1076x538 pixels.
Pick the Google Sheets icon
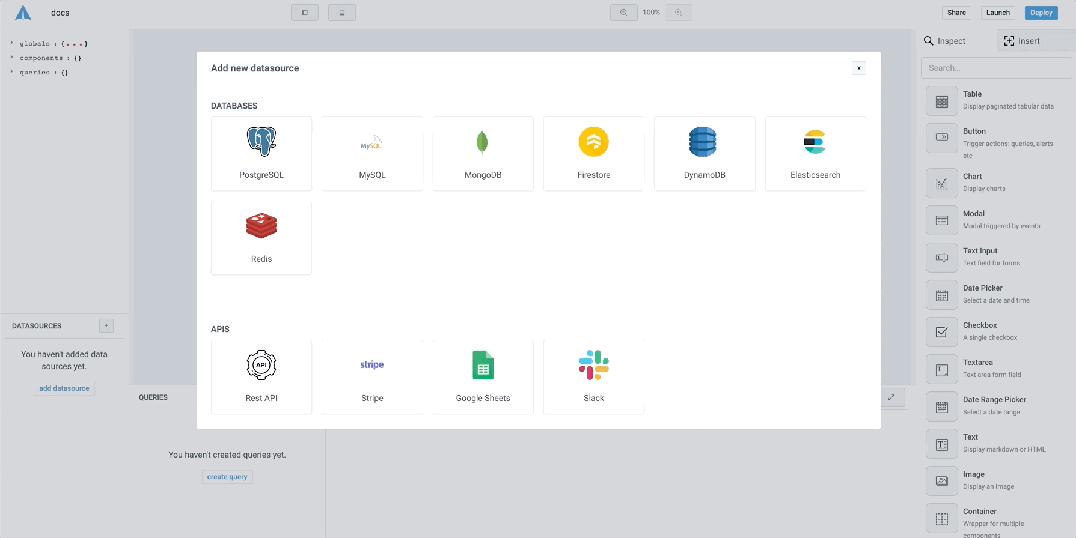[x=483, y=365]
